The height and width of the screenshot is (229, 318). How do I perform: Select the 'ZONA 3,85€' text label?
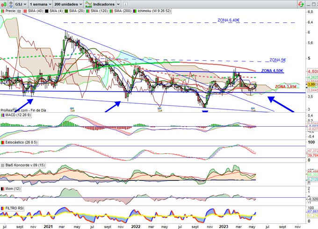pyautogui.click(x=286, y=87)
